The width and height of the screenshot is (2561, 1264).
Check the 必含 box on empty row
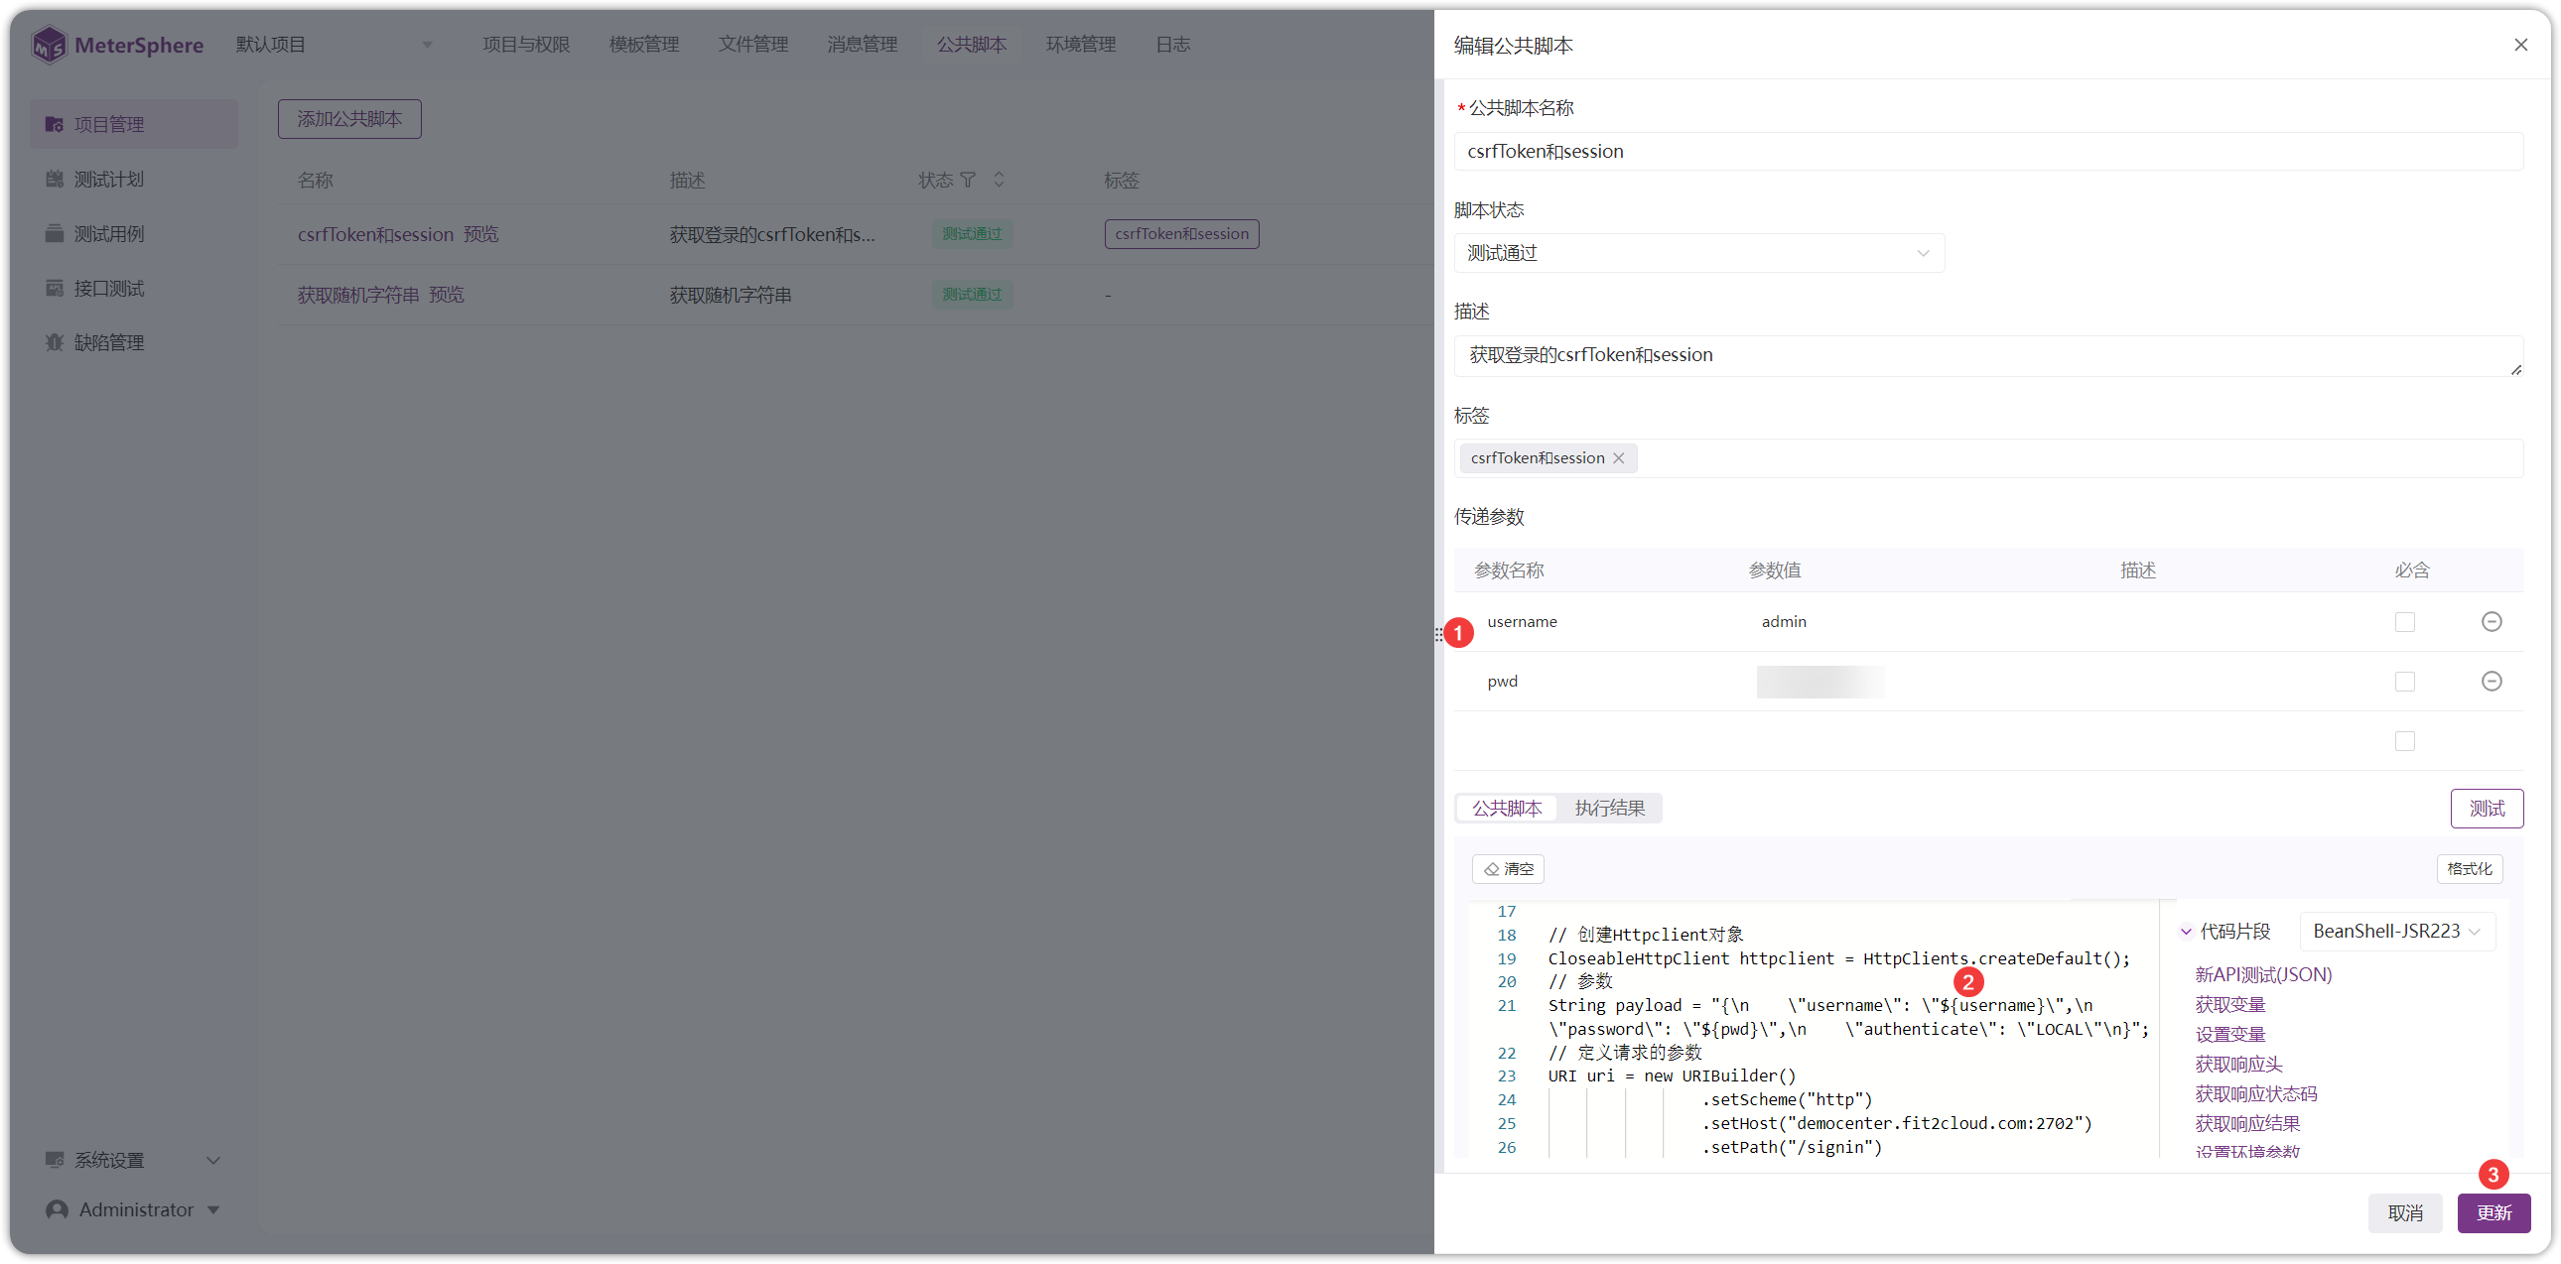click(x=2404, y=741)
